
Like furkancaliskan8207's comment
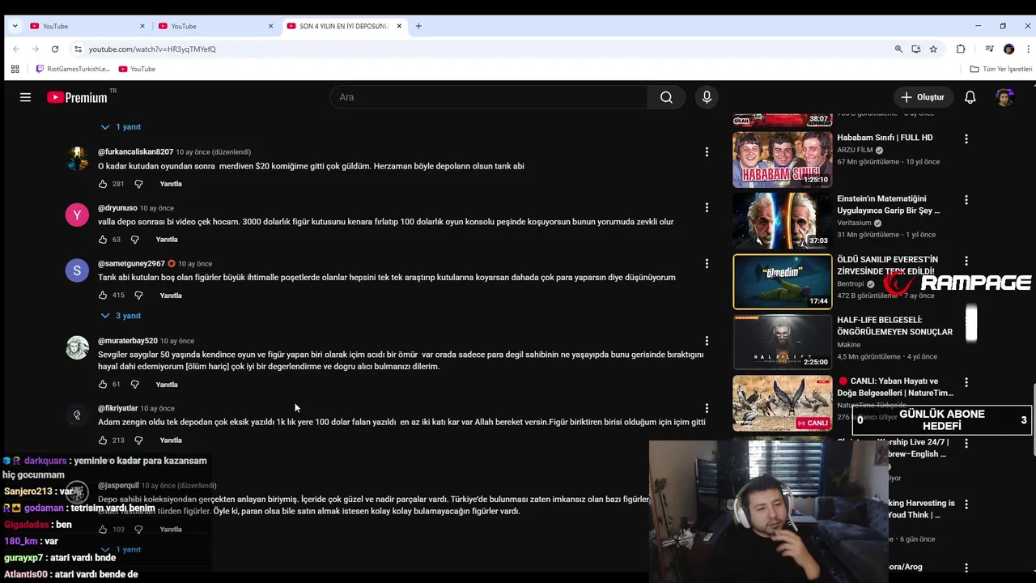(103, 184)
